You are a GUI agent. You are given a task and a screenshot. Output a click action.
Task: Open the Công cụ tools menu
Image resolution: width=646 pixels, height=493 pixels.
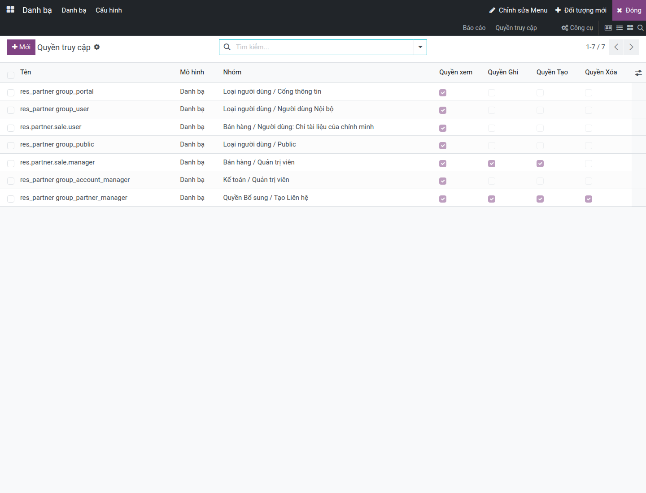tap(577, 28)
